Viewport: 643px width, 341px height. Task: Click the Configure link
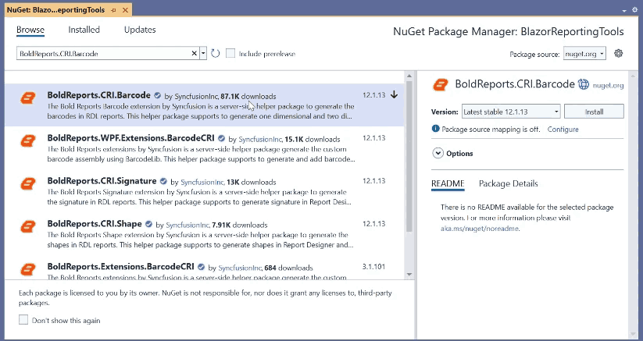563,130
